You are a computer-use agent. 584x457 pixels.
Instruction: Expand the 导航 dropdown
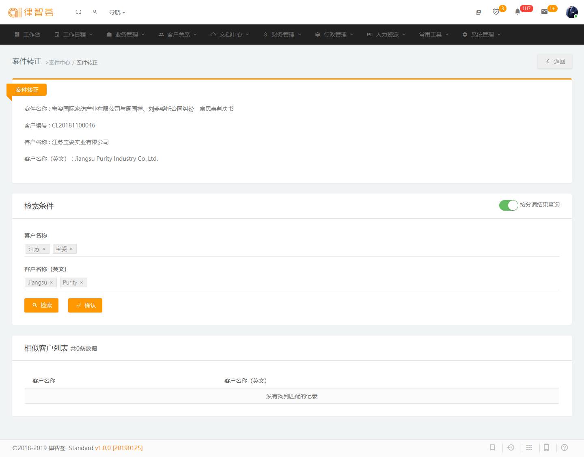tap(117, 12)
